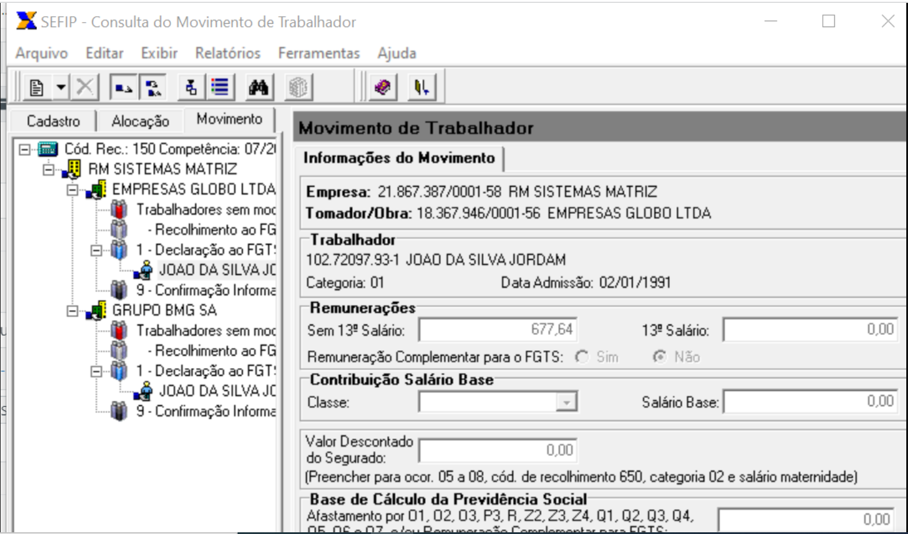The image size is (908, 534).
Task: Click the toolbar icon with two blue squares and arrows
Action: (x=123, y=88)
